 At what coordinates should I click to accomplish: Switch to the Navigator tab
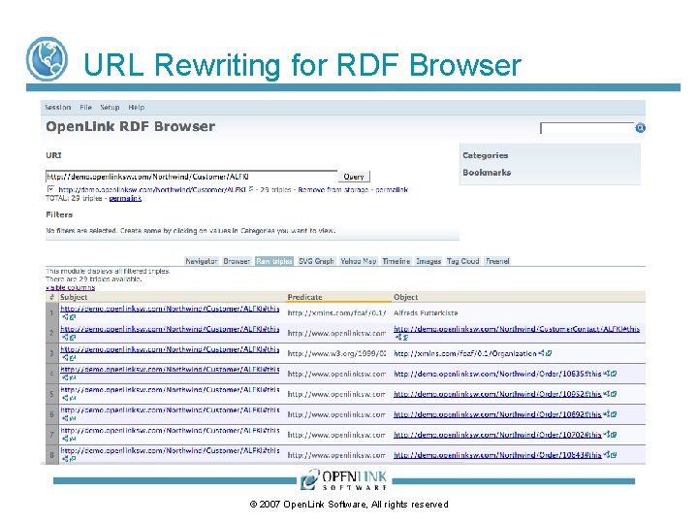(x=202, y=261)
